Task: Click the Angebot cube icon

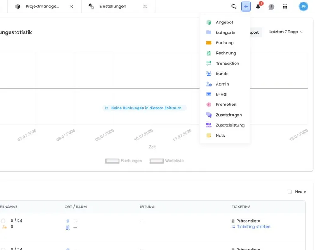Action: pyautogui.click(x=209, y=22)
